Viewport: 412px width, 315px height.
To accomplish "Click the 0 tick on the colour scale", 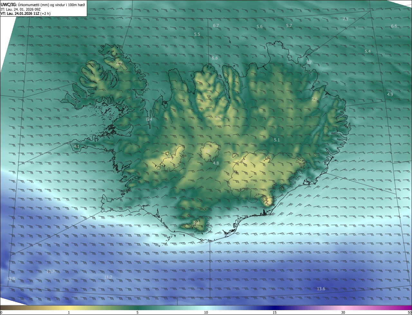I will [x=1, y=312].
